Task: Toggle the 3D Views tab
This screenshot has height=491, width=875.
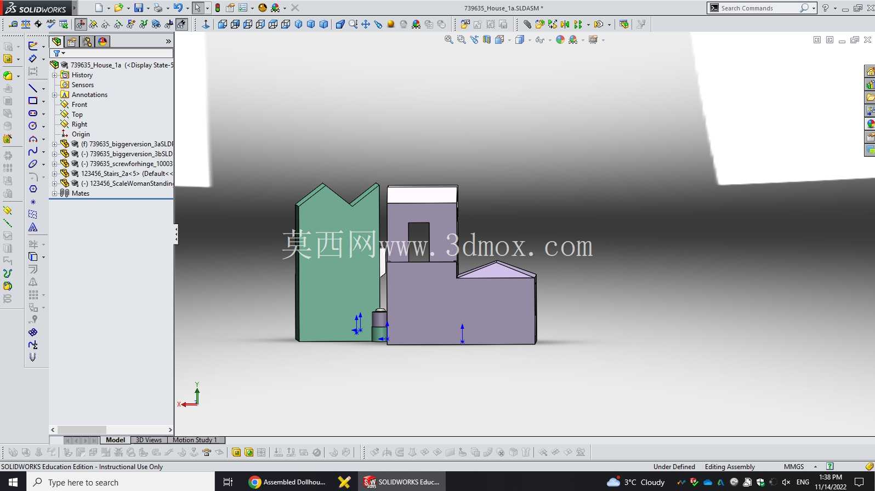Action: pos(149,440)
